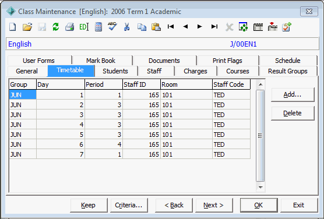
Task: Copy using the two-pages icon
Action: pos(142,27)
